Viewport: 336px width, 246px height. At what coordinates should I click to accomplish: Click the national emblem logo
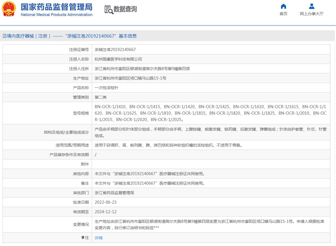click(x=9, y=9)
